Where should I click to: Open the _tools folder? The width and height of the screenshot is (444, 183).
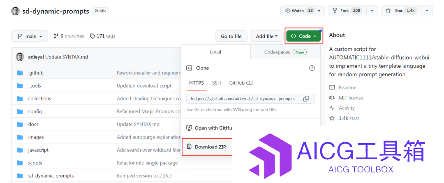point(35,86)
